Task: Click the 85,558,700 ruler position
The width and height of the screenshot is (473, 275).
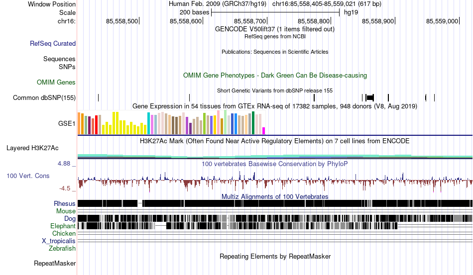Action: [x=250, y=21]
